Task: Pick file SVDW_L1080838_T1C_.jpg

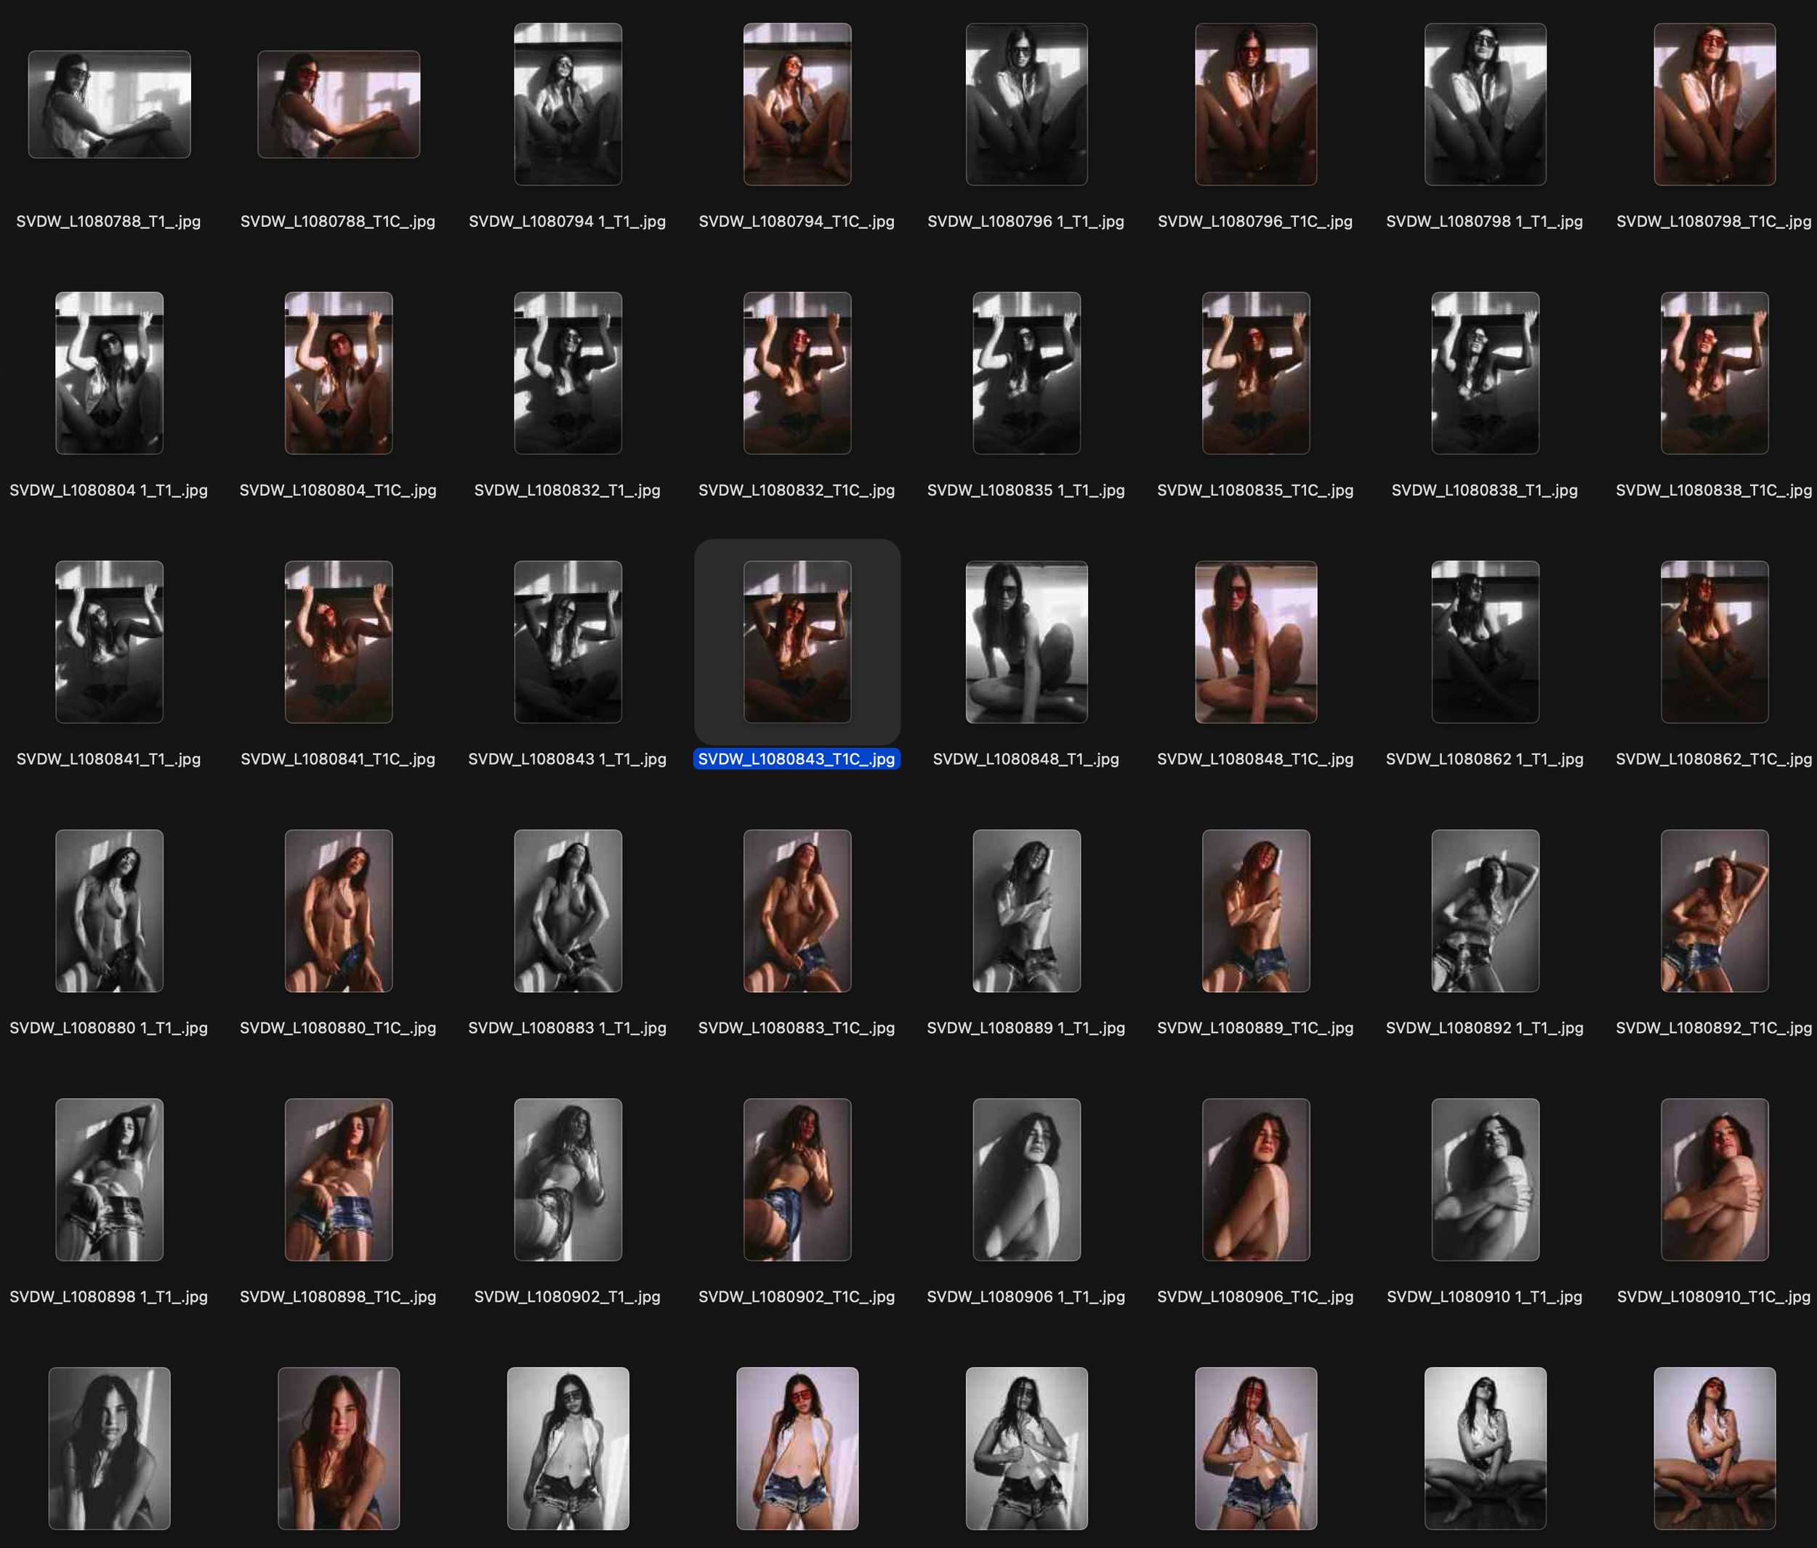Action: pos(1715,373)
